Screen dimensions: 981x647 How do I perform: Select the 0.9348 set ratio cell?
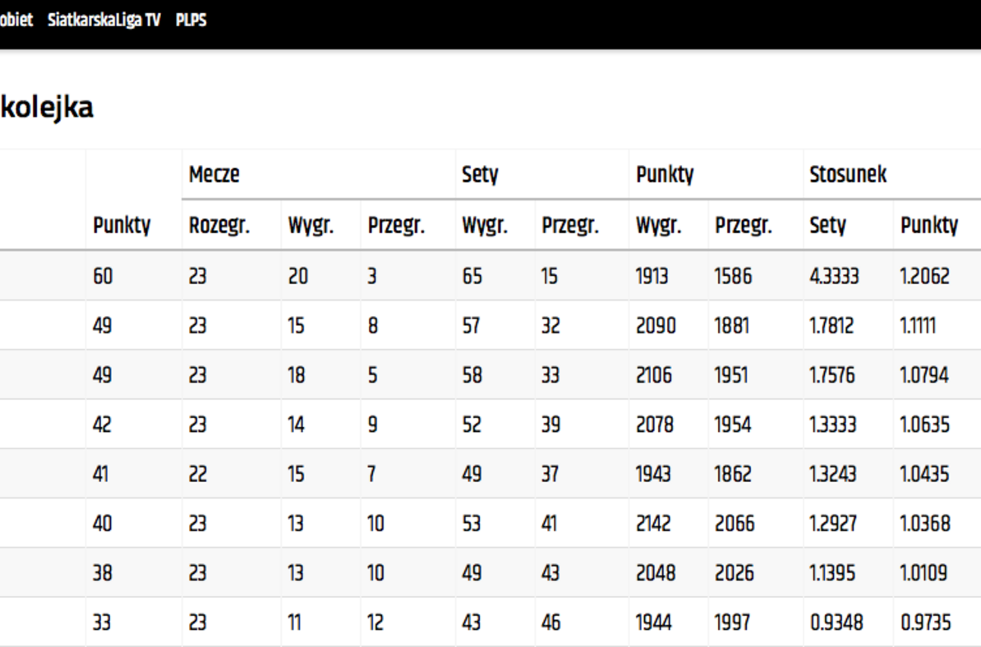tap(836, 622)
